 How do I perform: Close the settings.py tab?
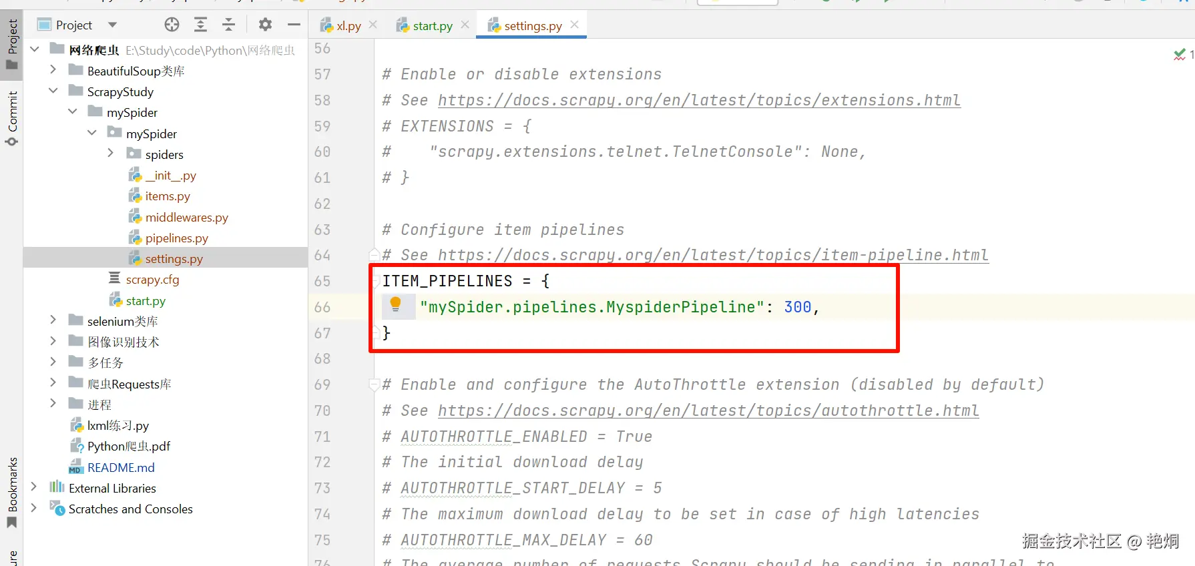point(575,25)
